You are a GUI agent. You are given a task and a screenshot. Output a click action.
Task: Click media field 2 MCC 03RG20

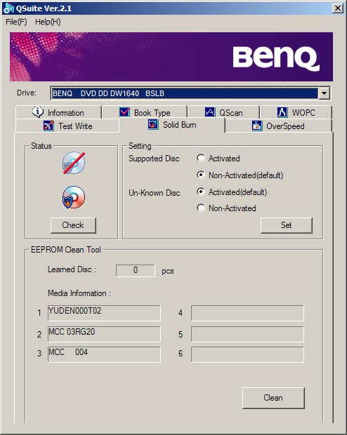click(104, 334)
